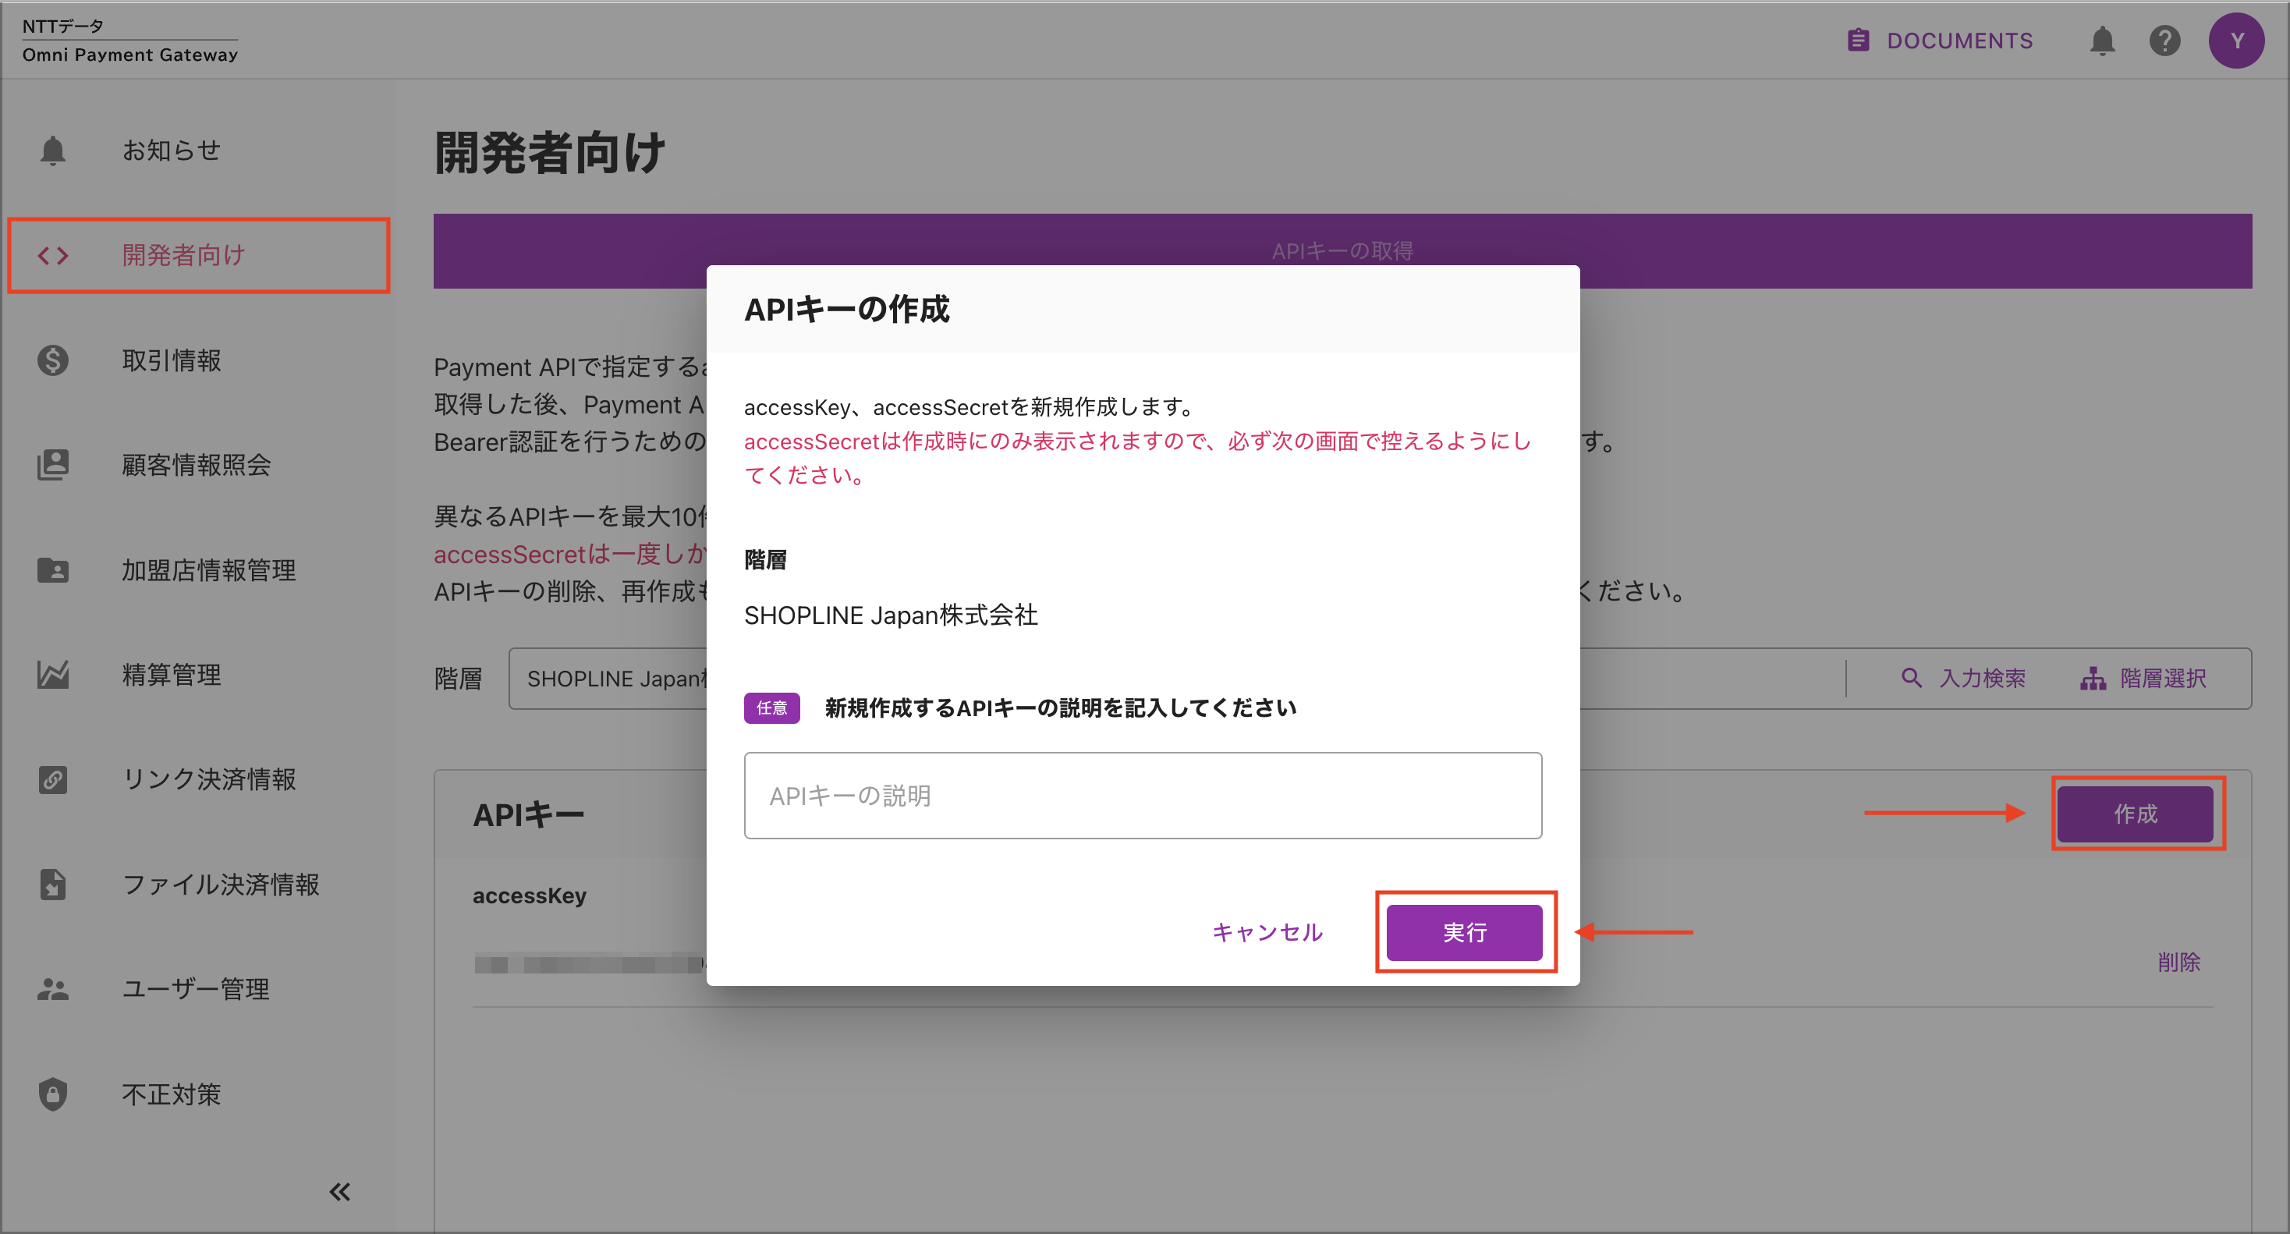Click the ユーザー管理 people icon

tap(52, 990)
